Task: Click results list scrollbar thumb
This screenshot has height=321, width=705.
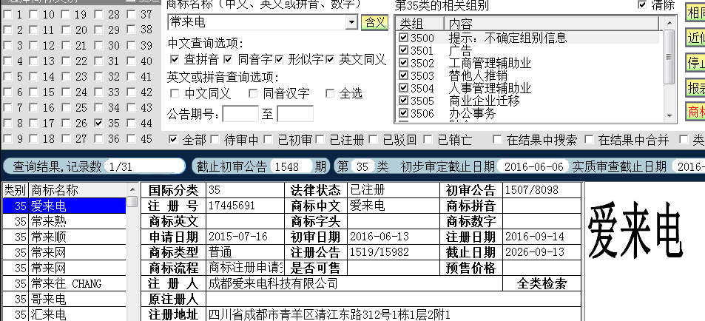Action: pyautogui.click(x=132, y=201)
